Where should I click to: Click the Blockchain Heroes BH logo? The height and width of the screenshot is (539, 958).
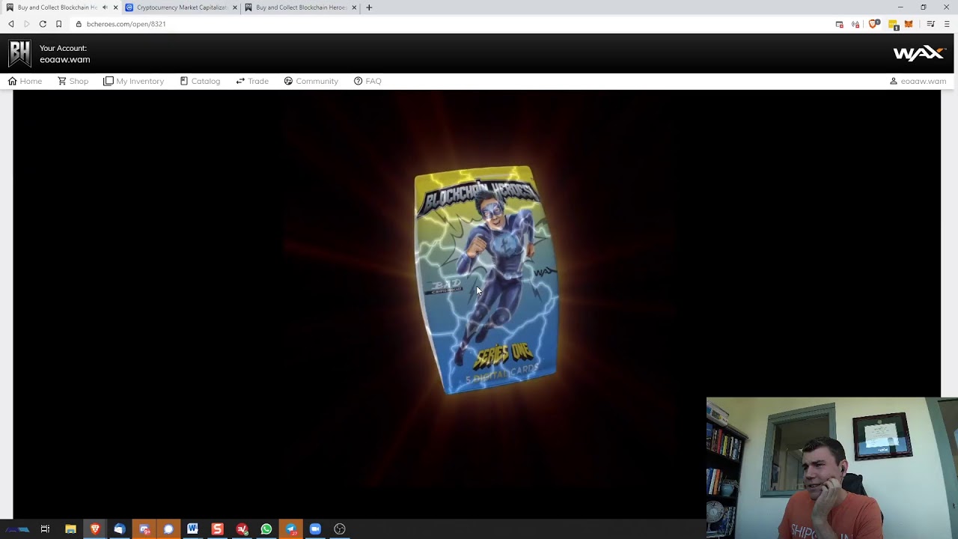[20, 53]
